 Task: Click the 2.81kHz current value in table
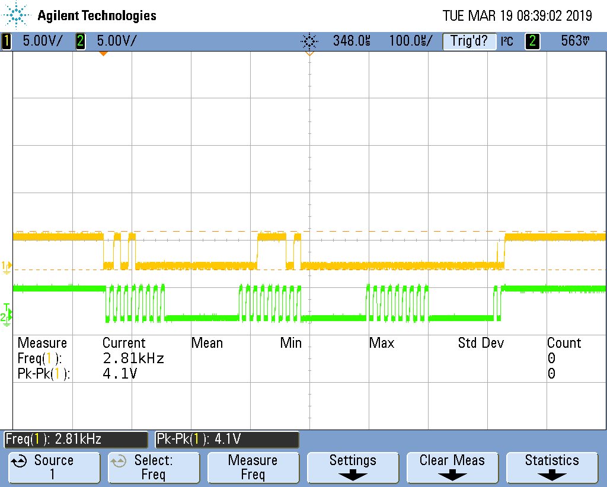133,358
